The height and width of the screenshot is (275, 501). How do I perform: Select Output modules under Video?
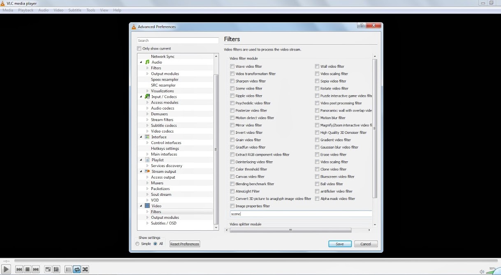(165, 218)
